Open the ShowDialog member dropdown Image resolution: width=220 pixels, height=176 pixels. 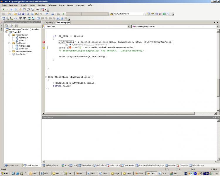(x=217, y=26)
